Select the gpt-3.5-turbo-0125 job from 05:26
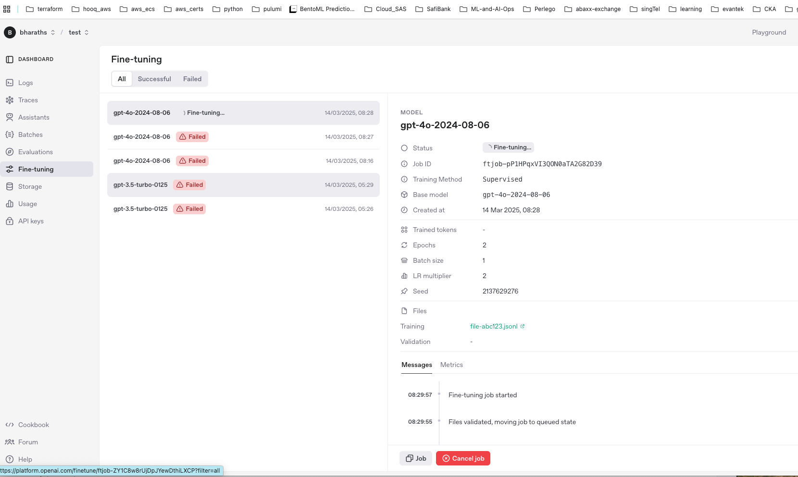Viewport: 798px width, 477px height. pos(243,209)
